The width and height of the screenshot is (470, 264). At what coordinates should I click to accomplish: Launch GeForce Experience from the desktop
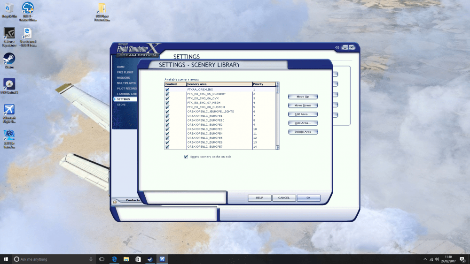pyautogui.click(x=9, y=37)
